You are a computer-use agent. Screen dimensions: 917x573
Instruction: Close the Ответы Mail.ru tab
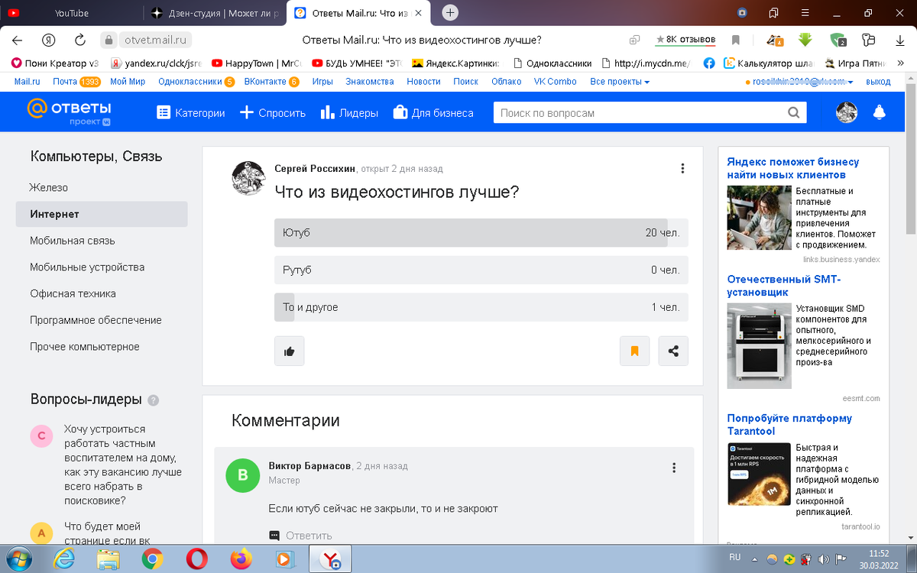click(x=416, y=13)
